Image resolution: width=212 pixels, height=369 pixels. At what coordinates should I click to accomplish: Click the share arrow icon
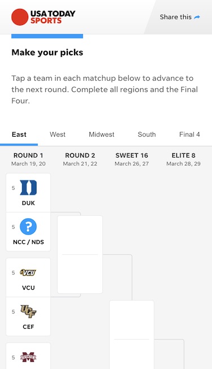(197, 17)
